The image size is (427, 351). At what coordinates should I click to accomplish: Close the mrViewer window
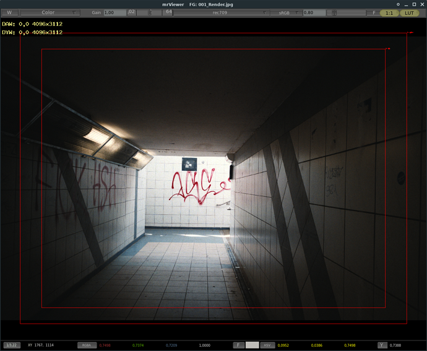point(423,4)
